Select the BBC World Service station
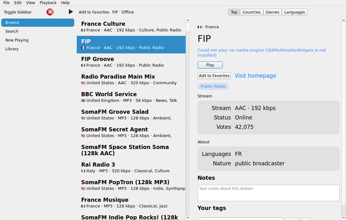This screenshot has height=220, width=346. [x=131, y=97]
